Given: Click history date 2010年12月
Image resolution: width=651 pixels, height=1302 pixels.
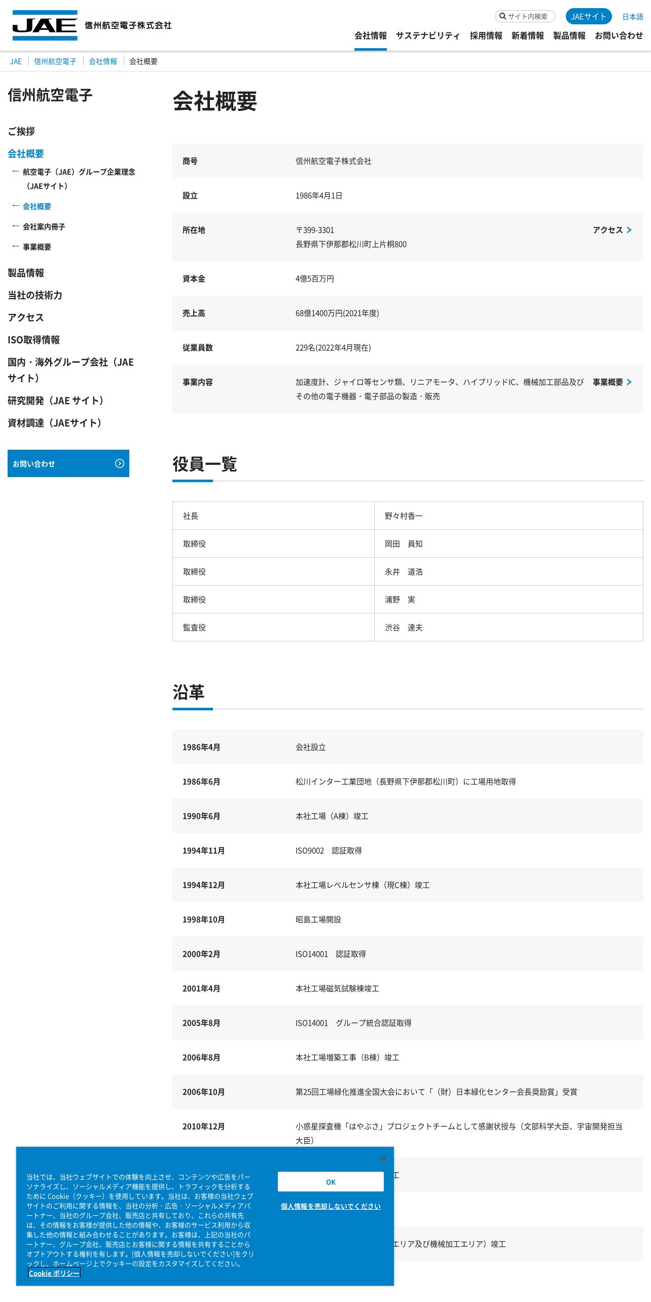Looking at the screenshot, I should tap(203, 1127).
